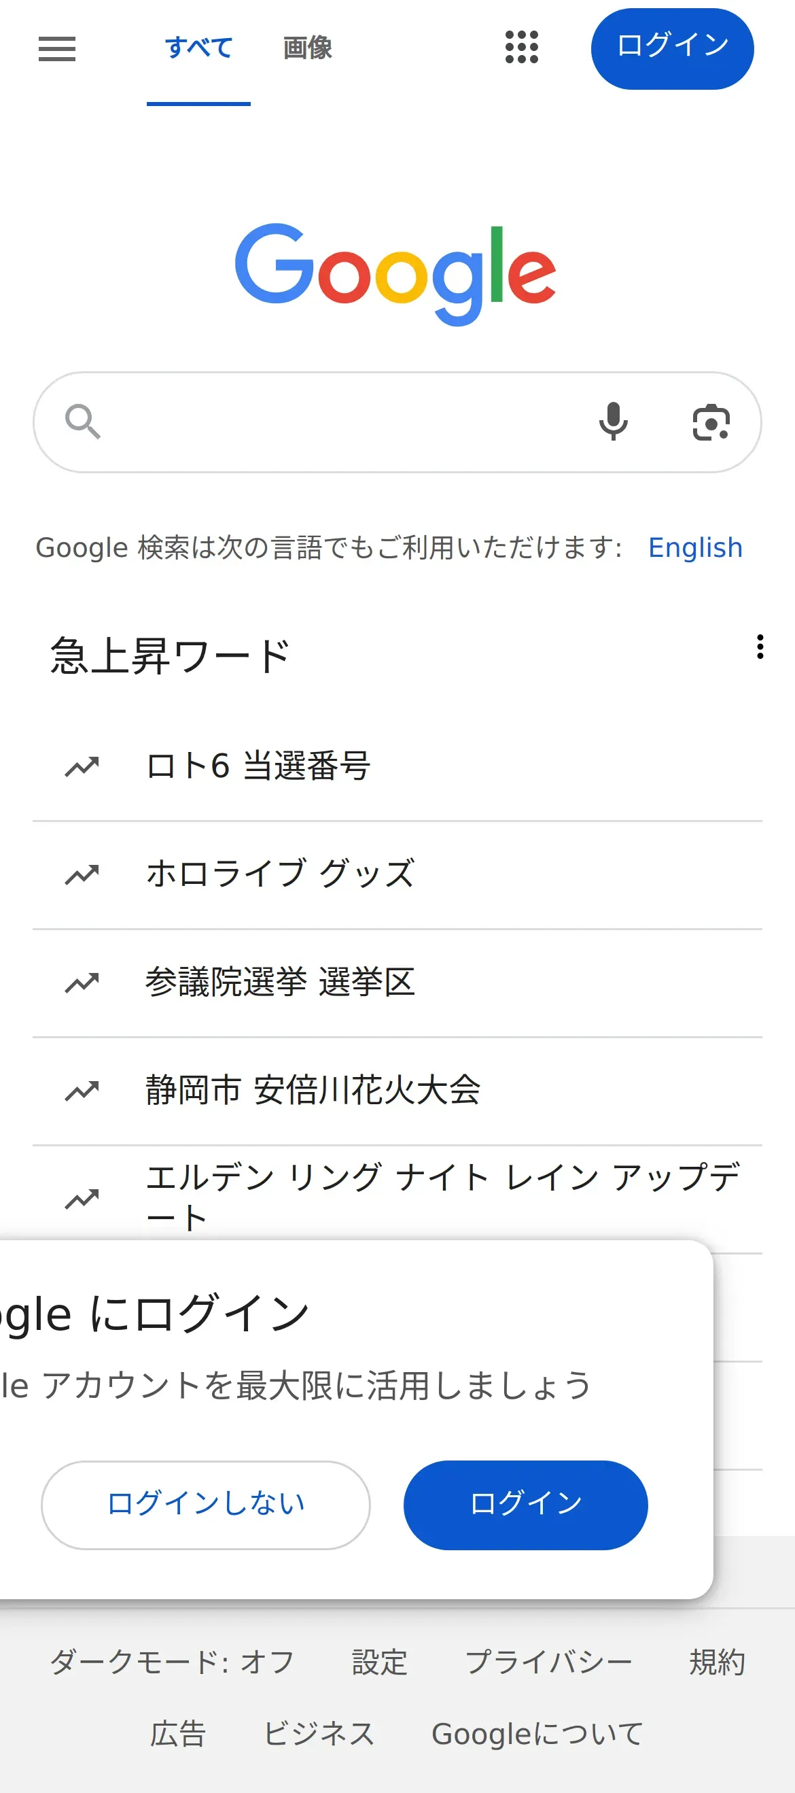Click trending arrow beside ロト6 当選番号
Image resolution: width=795 pixels, height=1793 pixels.
pos(82,766)
